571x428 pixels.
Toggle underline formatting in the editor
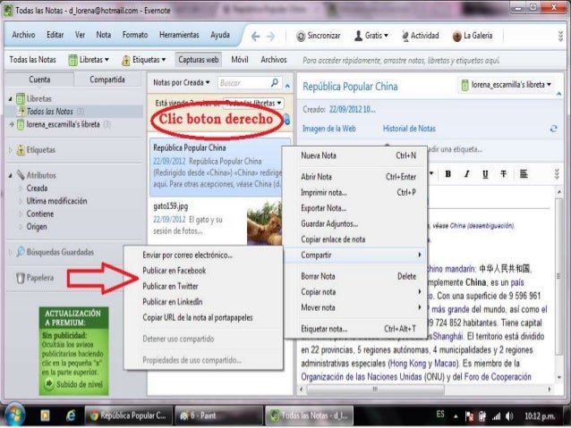point(485,174)
